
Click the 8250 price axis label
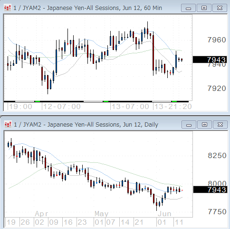(x=217, y=156)
